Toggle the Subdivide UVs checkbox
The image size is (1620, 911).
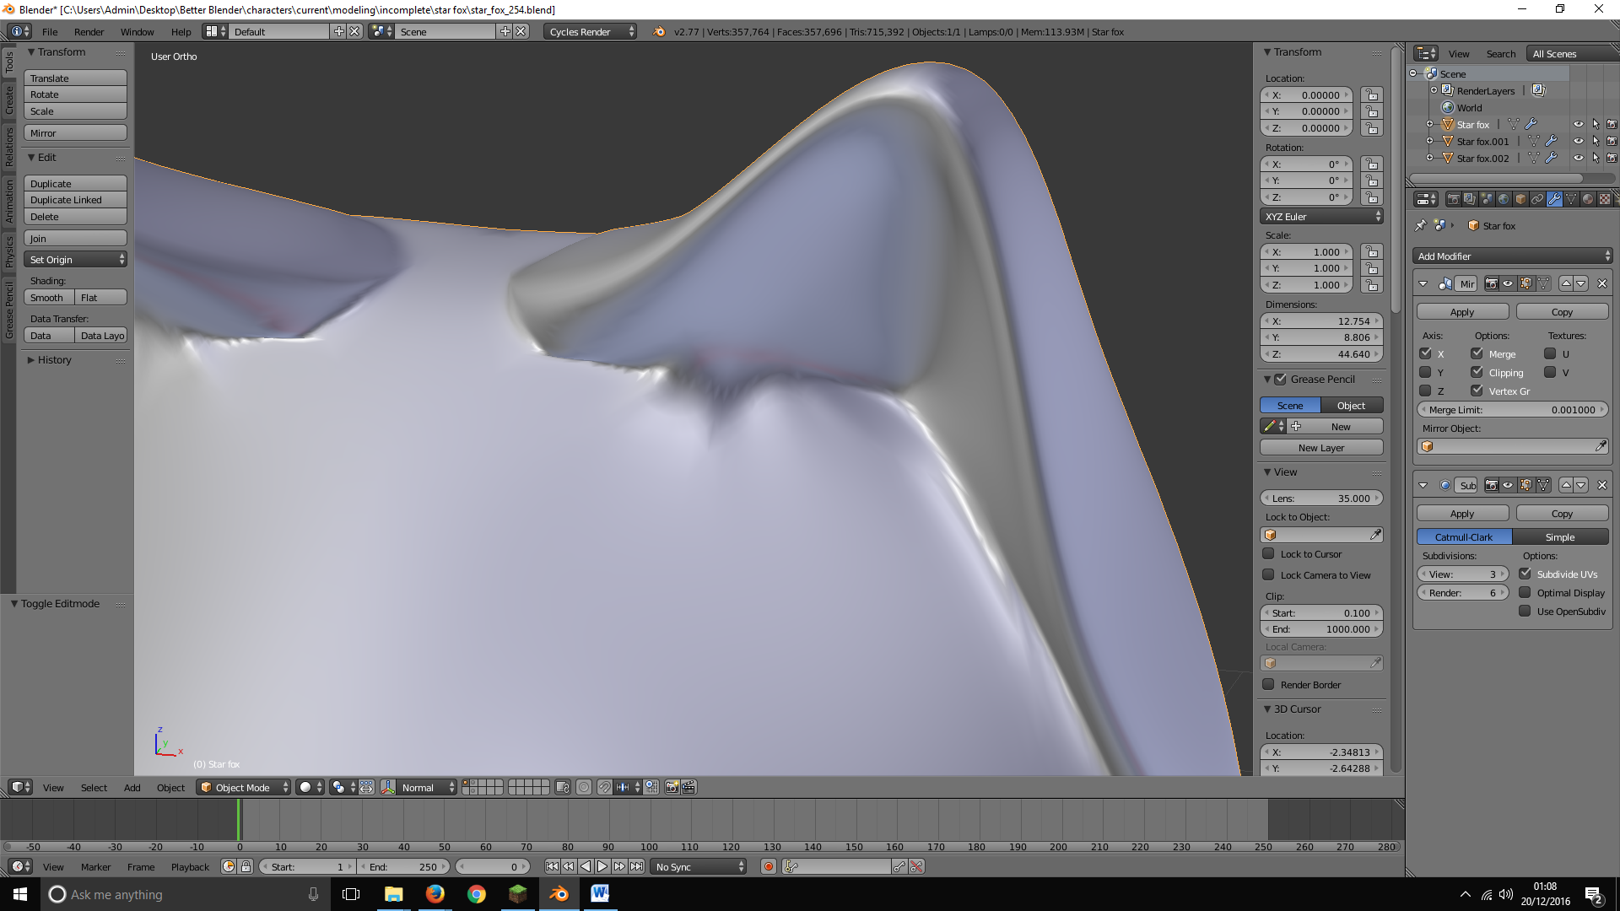(1525, 574)
